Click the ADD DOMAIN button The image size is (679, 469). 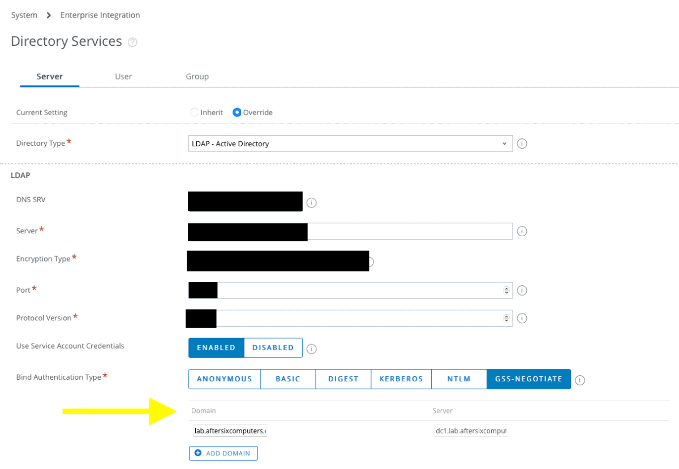pyautogui.click(x=223, y=453)
